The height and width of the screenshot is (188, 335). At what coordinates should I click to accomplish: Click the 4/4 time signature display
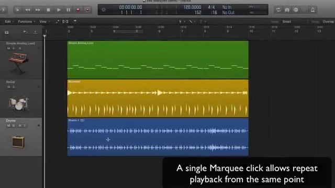(211, 7)
